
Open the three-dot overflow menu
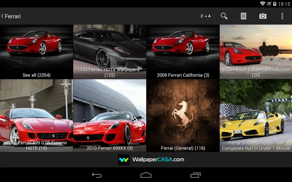click(282, 16)
